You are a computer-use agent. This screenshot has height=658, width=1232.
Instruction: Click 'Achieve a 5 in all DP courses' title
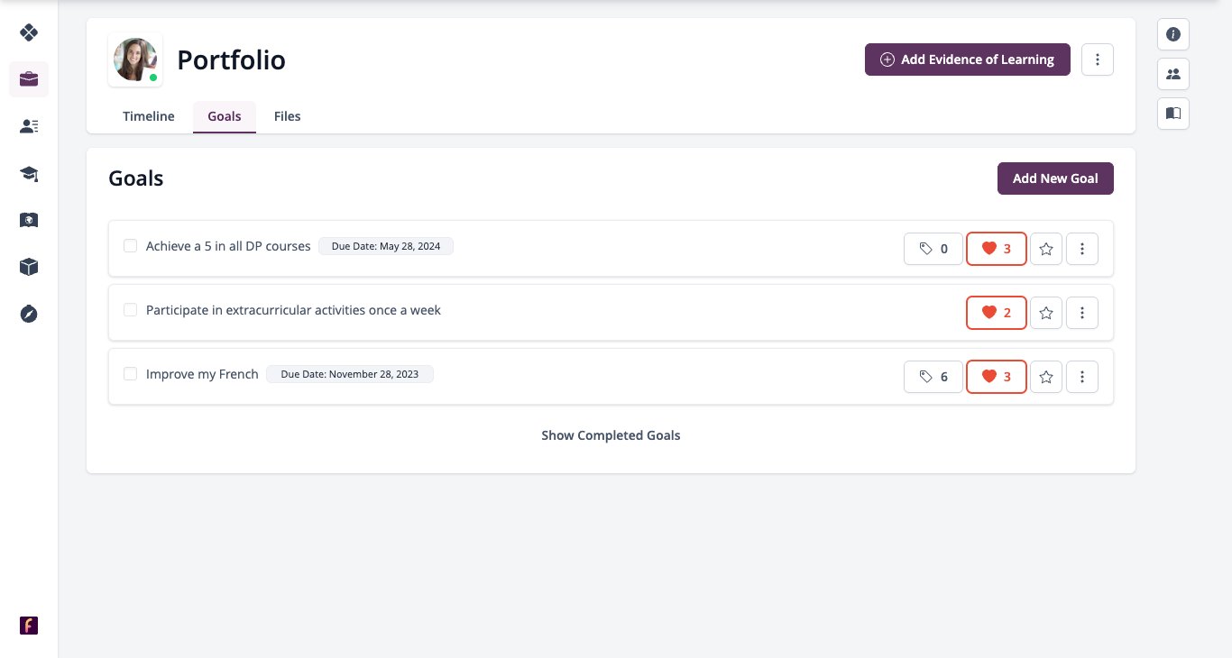pos(228,246)
